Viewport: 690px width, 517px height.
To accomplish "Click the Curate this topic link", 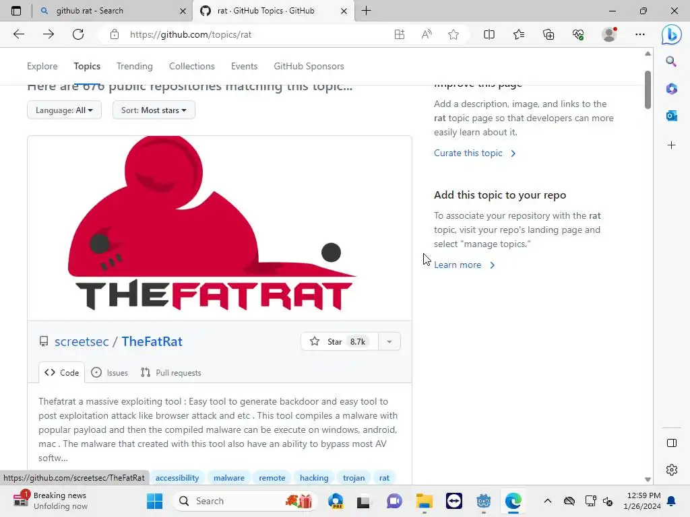I will (475, 153).
